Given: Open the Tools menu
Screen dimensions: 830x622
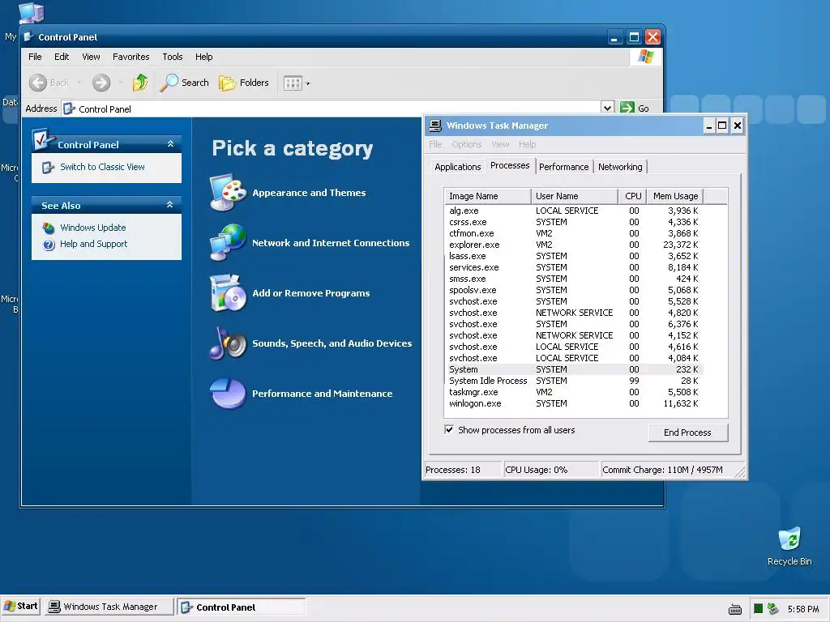Looking at the screenshot, I should (172, 57).
